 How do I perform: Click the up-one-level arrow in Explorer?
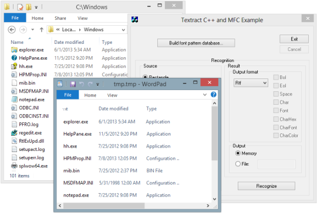click(42, 30)
